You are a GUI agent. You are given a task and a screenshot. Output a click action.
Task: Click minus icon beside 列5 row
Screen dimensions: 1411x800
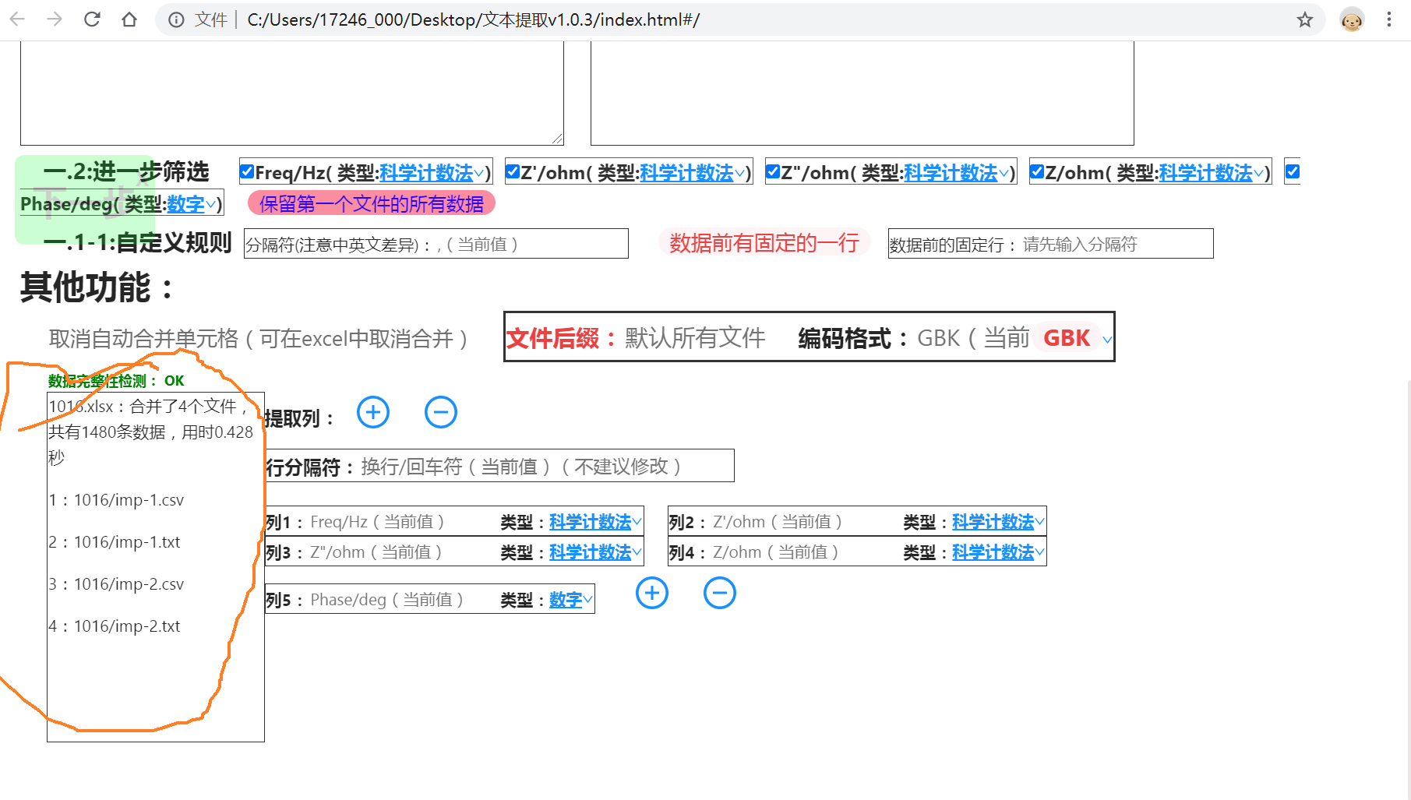(x=720, y=594)
